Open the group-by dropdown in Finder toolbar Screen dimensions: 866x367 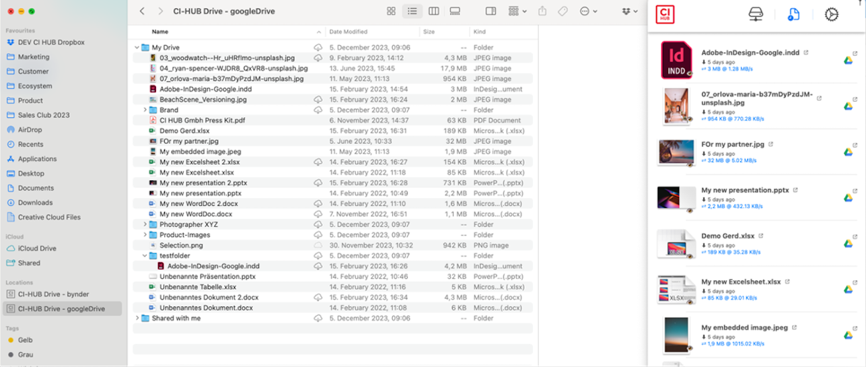pyautogui.click(x=517, y=11)
